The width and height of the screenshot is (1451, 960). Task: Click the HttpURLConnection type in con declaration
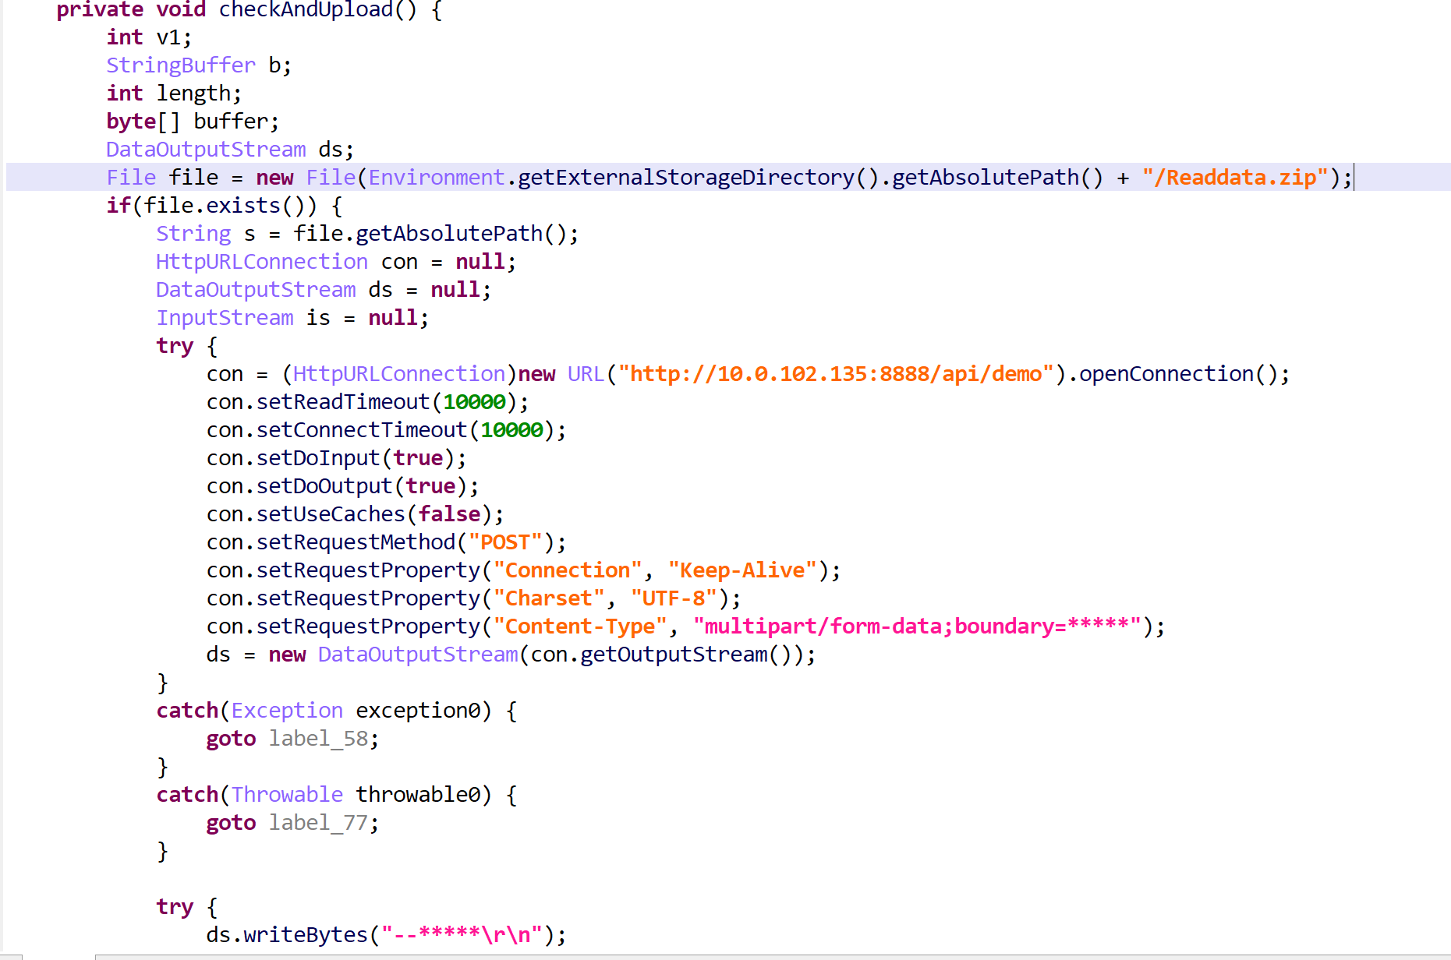coord(262,262)
